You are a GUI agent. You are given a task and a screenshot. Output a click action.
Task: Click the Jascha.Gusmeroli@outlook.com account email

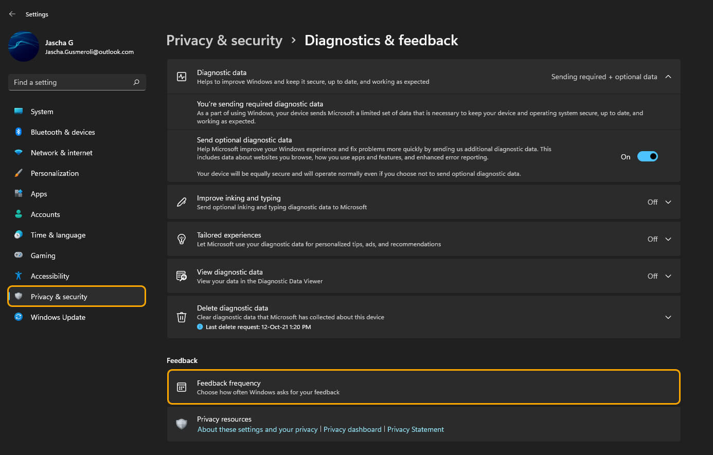pyautogui.click(x=90, y=52)
